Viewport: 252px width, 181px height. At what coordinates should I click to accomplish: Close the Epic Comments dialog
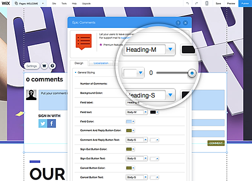tap(185, 23)
